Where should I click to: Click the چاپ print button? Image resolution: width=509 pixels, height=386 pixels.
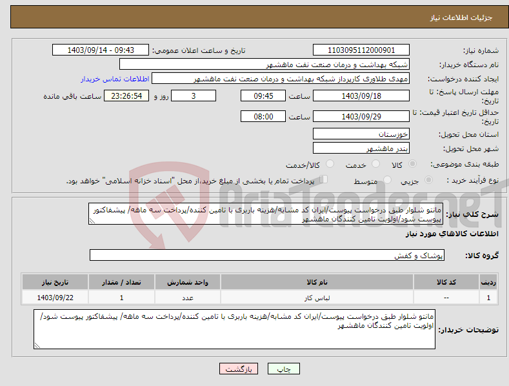click(x=284, y=369)
